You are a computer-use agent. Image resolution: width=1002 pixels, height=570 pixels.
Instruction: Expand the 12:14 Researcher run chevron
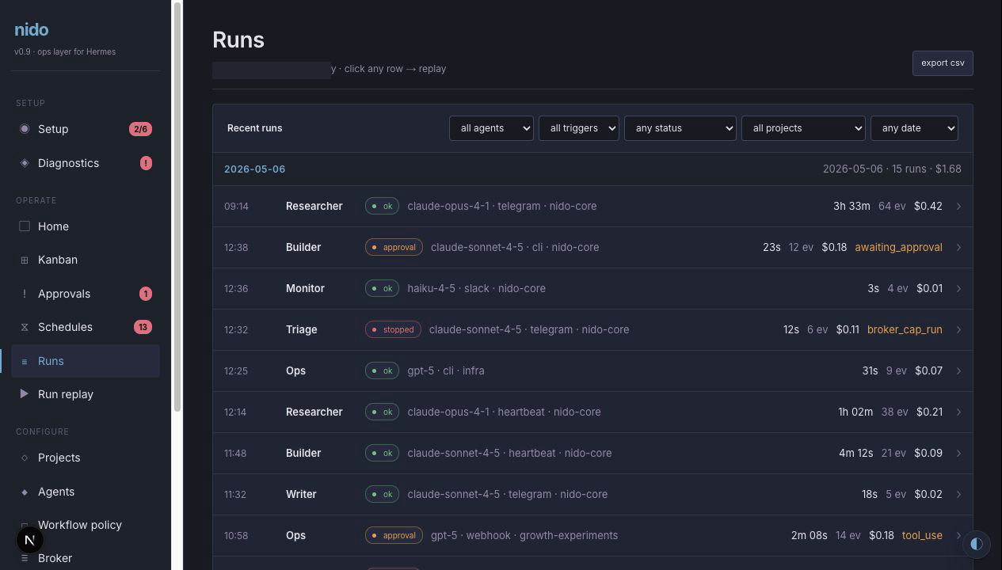click(958, 412)
